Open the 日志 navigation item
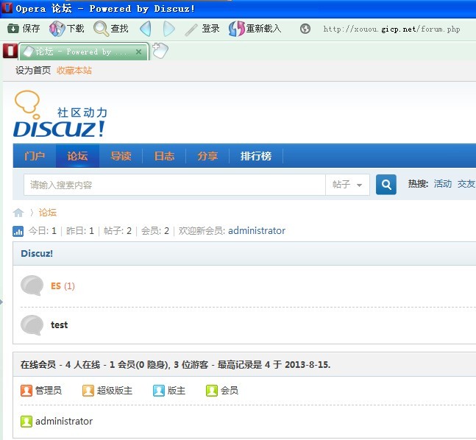This screenshot has width=476, height=440. (164, 156)
